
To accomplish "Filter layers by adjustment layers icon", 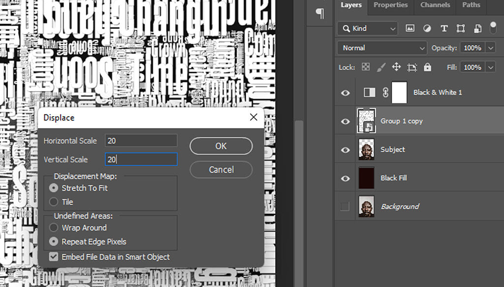I will pos(427,28).
